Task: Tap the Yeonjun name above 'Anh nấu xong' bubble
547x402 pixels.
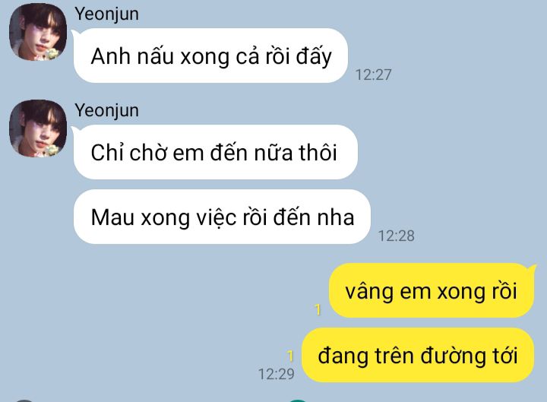Action: point(107,14)
